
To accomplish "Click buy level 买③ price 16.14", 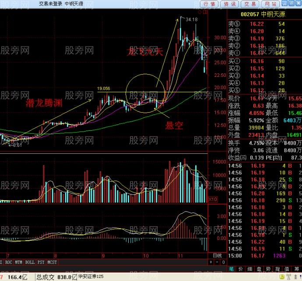I will [x=257, y=76].
